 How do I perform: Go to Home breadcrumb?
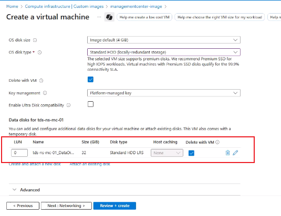(x=12, y=6)
